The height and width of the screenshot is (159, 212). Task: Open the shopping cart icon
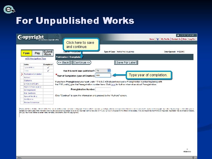tap(158, 39)
